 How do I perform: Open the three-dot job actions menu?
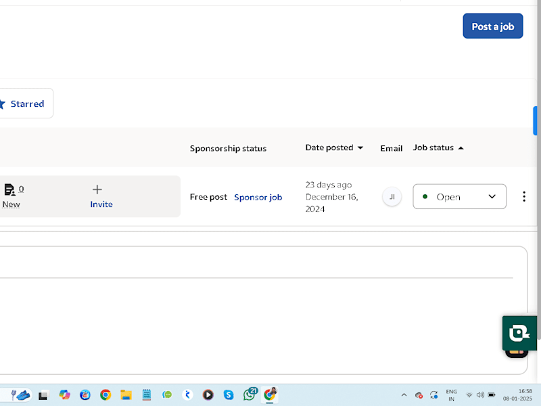pyautogui.click(x=523, y=196)
